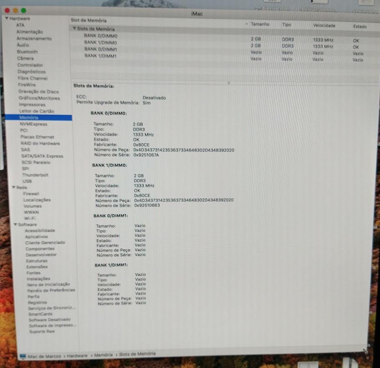Select USB in the hardware list
This screenshot has height=368, width=380.
[x=27, y=181]
